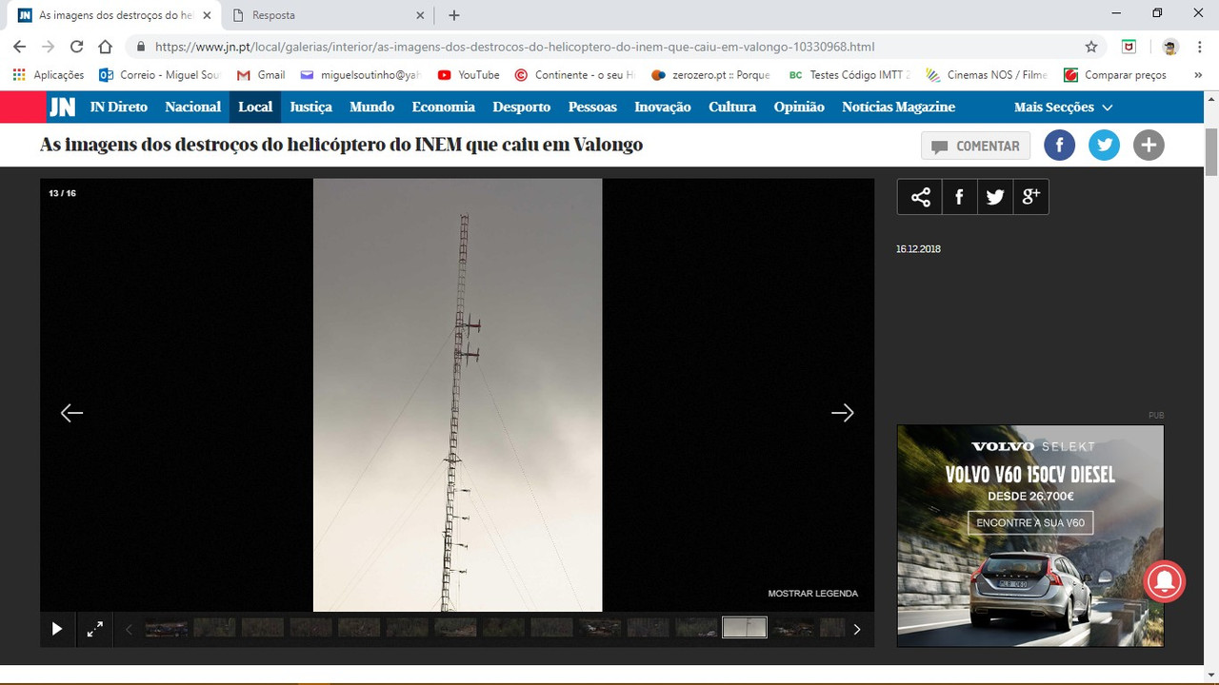This screenshot has width=1219, height=685.
Task: Open the Justiça section
Action: click(x=311, y=108)
